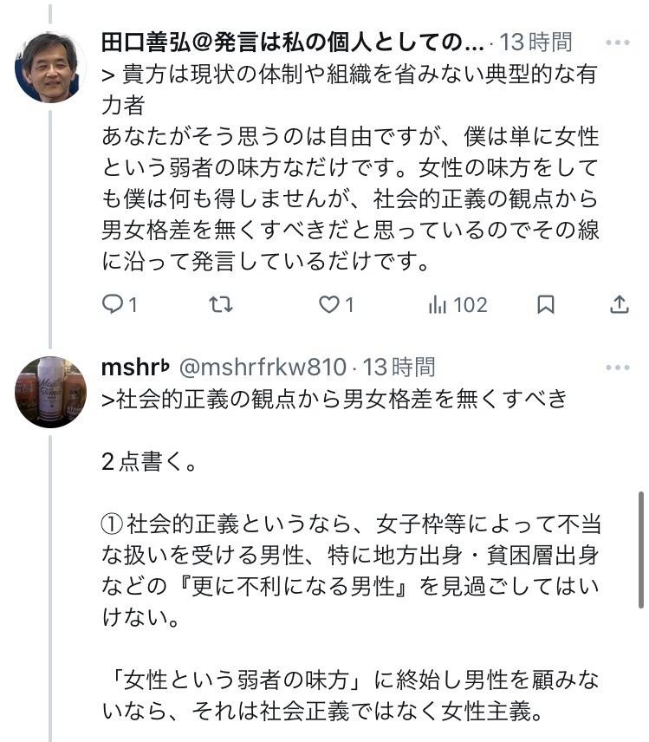
Task: Open view analytics bar-chart icon
Action: coord(438,304)
